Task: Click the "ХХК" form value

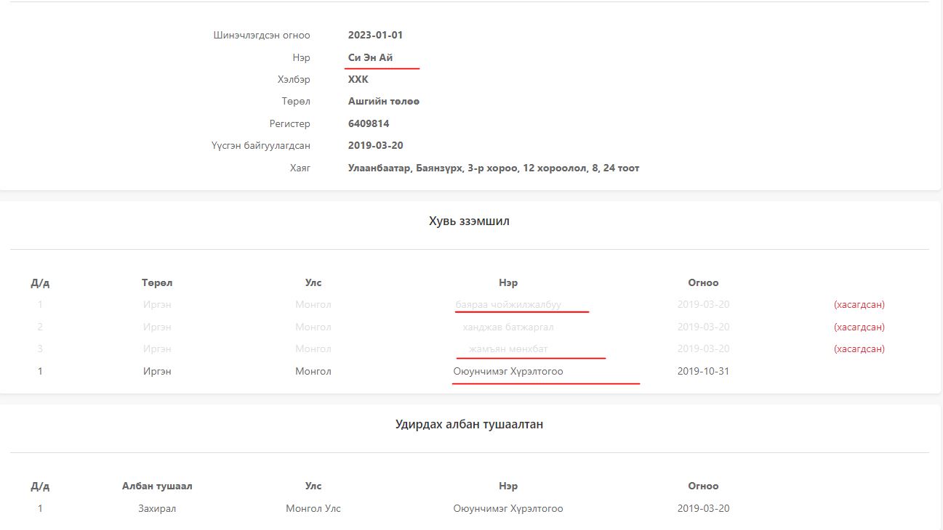Action: pyautogui.click(x=358, y=79)
